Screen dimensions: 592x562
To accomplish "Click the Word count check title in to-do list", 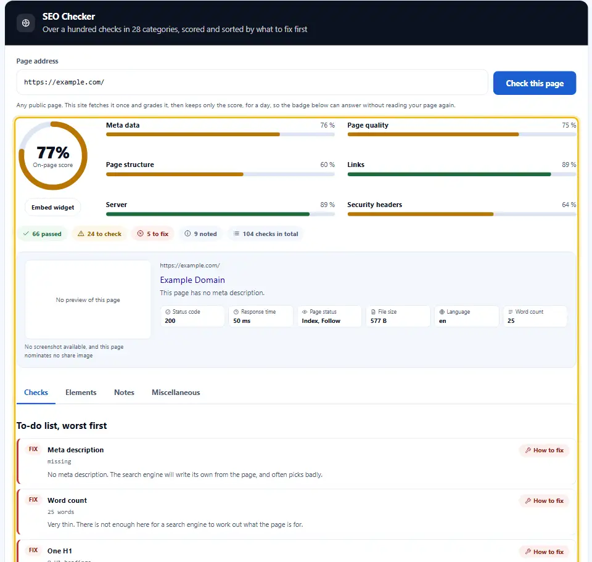I will [x=67, y=500].
